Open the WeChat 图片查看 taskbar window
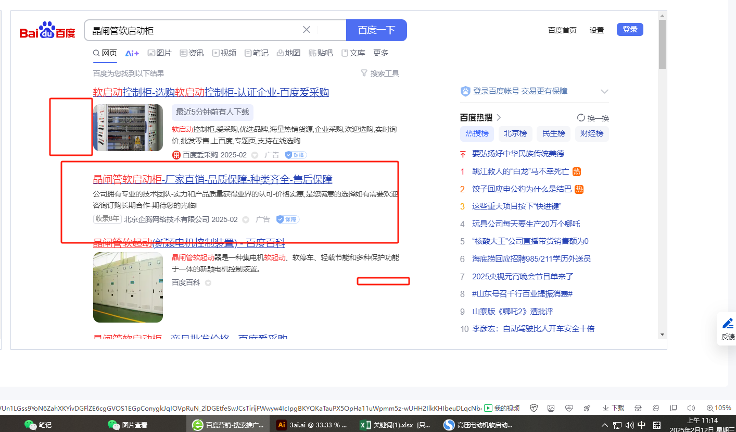The height and width of the screenshot is (432, 736). (128, 425)
